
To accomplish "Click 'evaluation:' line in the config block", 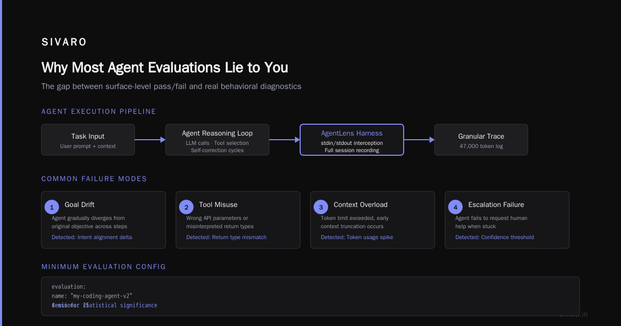I will tap(68, 287).
